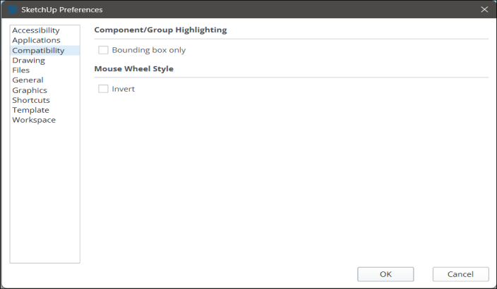Confirm changes with the OK button
This screenshot has height=289, width=497.
tap(385, 274)
